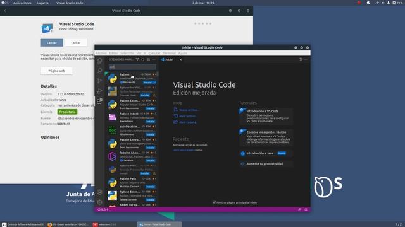Click the 'Abrir archivo...' link
This screenshot has height=227, width=405.
[188, 116]
